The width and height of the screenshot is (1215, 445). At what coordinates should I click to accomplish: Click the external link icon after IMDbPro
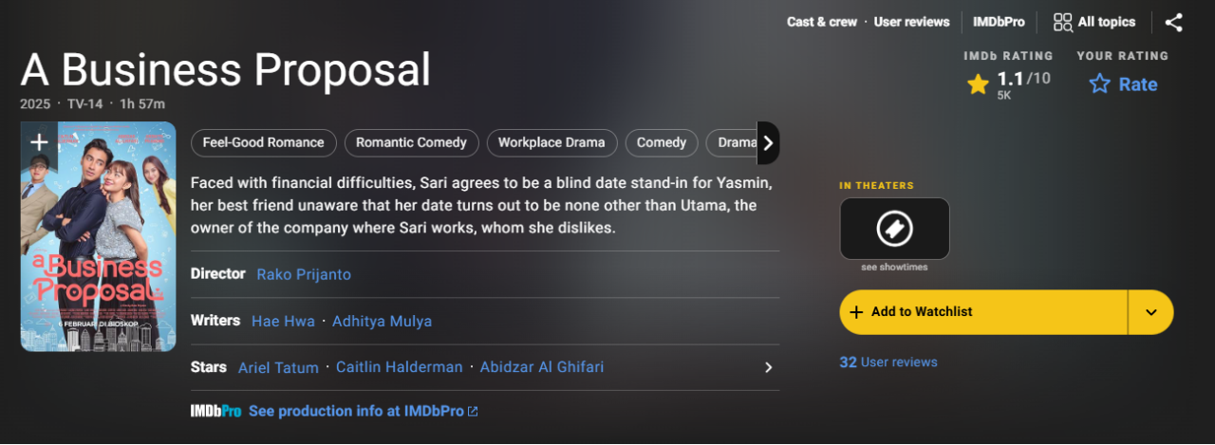473,411
